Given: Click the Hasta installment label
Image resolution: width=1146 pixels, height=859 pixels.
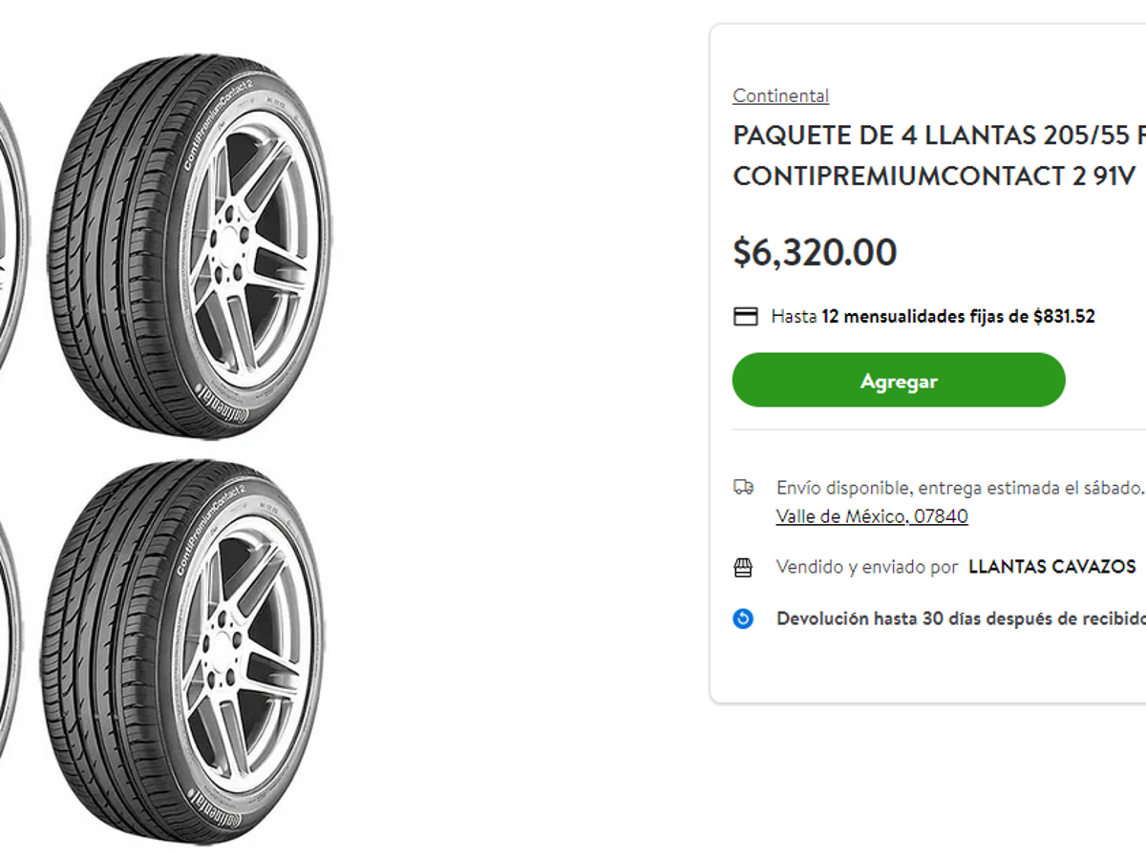Looking at the screenshot, I should pyautogui.click(x=794, y=316).
